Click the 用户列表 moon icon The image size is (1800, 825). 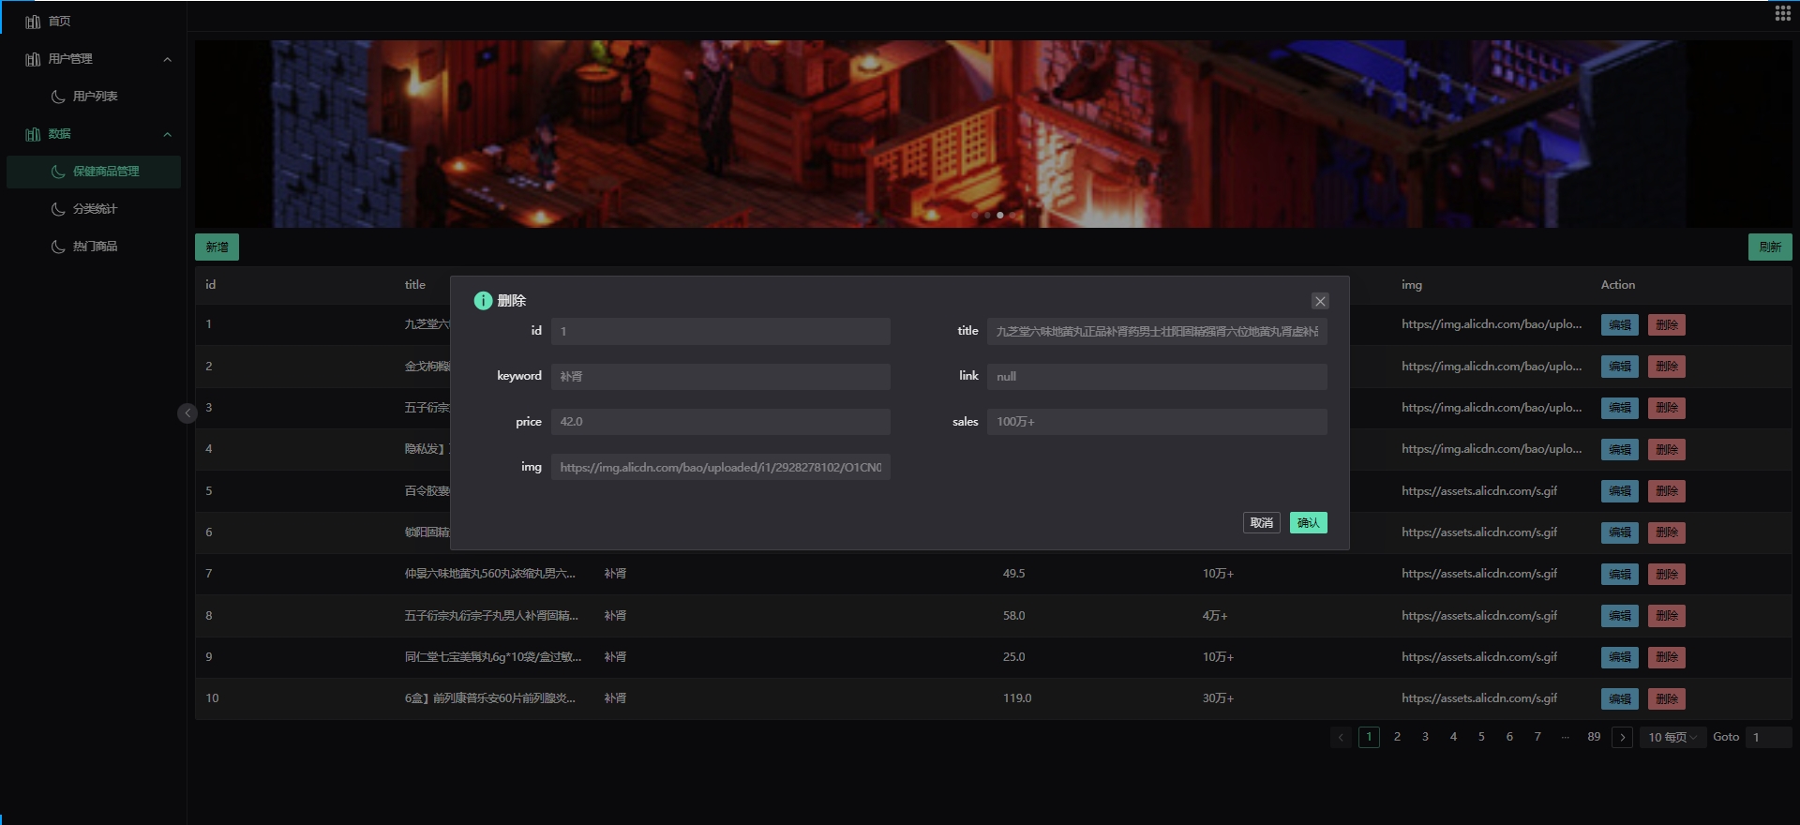click(58, 97)
